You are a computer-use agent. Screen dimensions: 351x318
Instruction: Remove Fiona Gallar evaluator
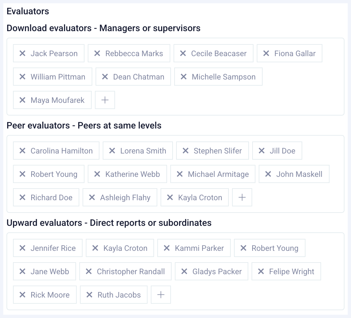tap(266, 53)
